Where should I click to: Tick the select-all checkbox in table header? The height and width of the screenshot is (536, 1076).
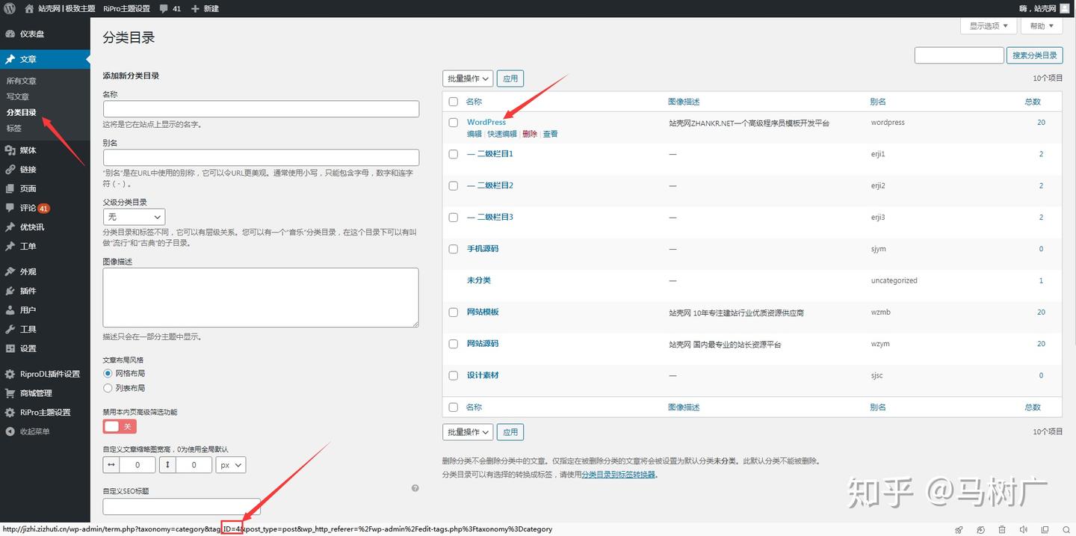click(x=453, y=102)
